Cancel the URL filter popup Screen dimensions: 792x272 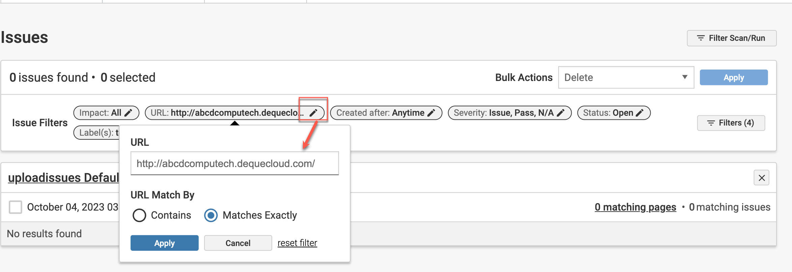[x=238, y=243]
